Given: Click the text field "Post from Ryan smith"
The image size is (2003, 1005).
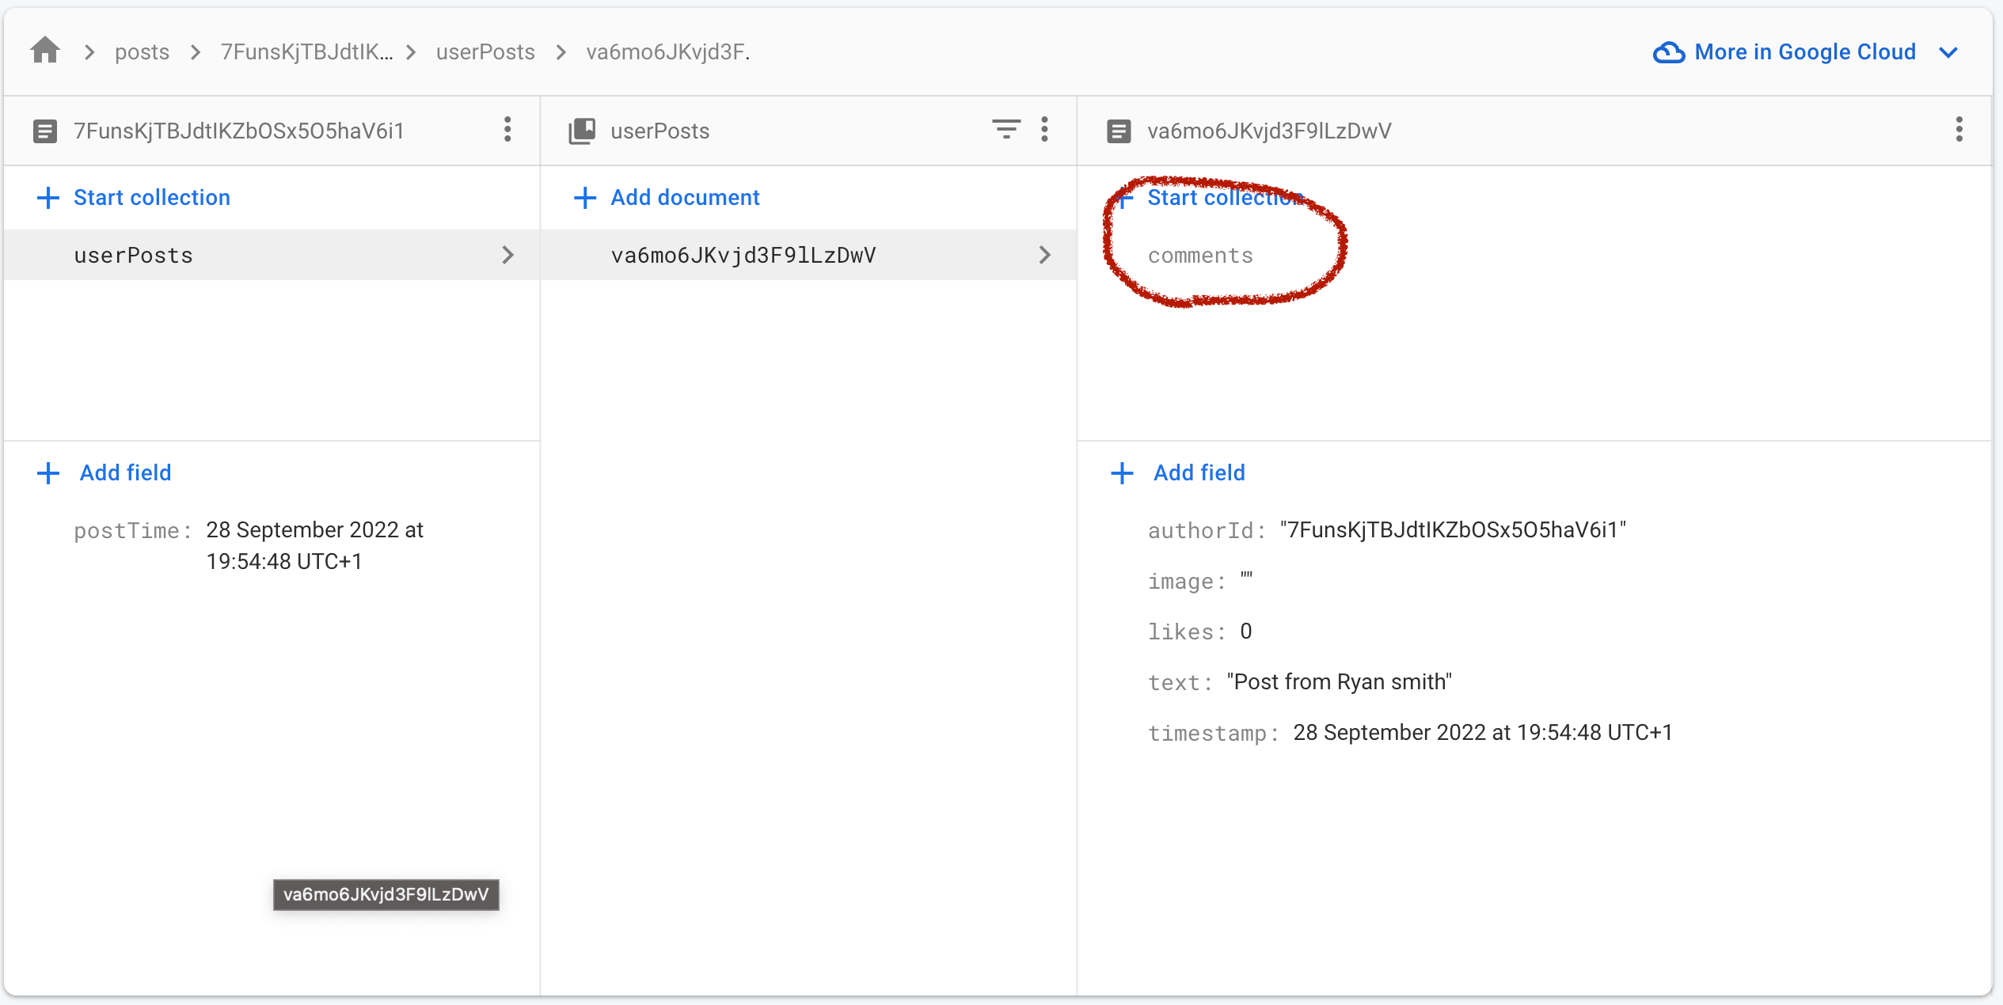Looking at the screenshot, I should pos(1339,682).
